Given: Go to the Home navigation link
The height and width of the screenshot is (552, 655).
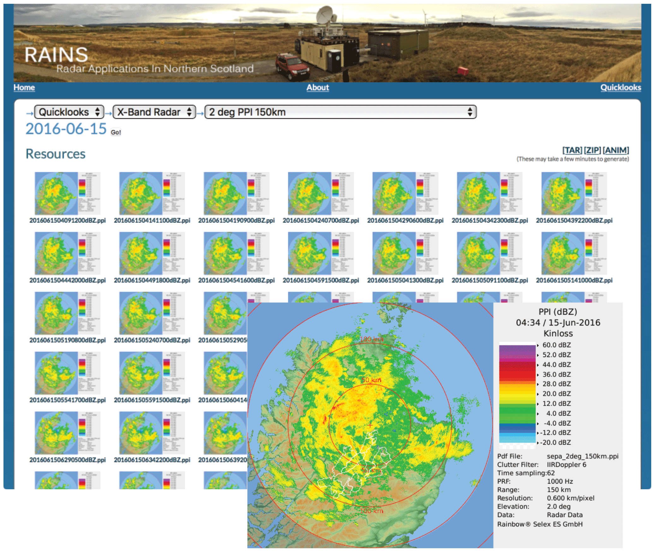Looking at the screenshot, I should pyautogui.click(x=24, y=87).
